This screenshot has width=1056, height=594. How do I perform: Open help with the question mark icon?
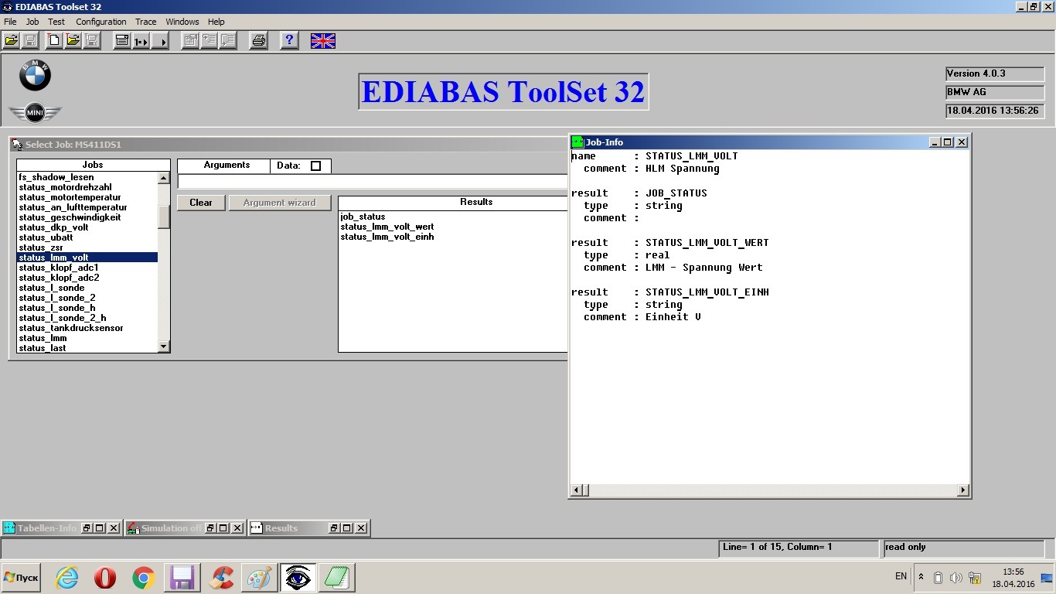pos(290,41)
